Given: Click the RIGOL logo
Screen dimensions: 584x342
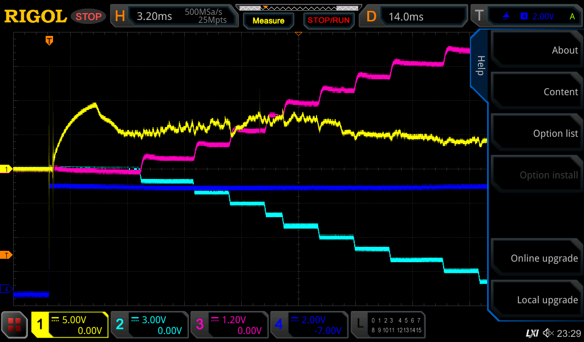Looking at the screenshot, I should tap(35, 17).
